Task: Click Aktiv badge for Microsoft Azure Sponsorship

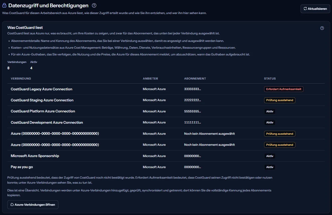Action: 270,156
